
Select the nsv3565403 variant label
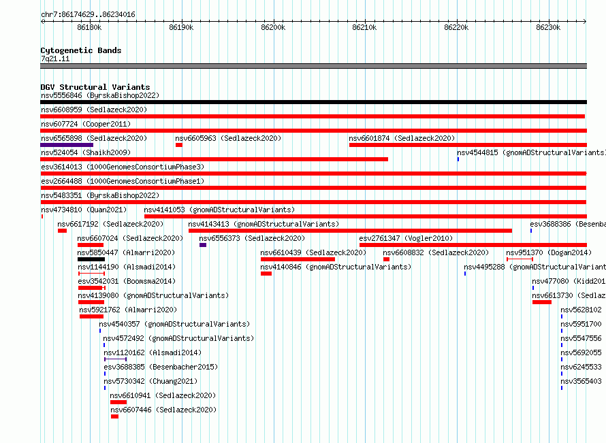tap(581, 381)
